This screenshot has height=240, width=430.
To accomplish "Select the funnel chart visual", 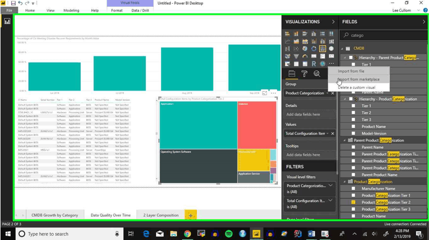I will tap(296, 56).
